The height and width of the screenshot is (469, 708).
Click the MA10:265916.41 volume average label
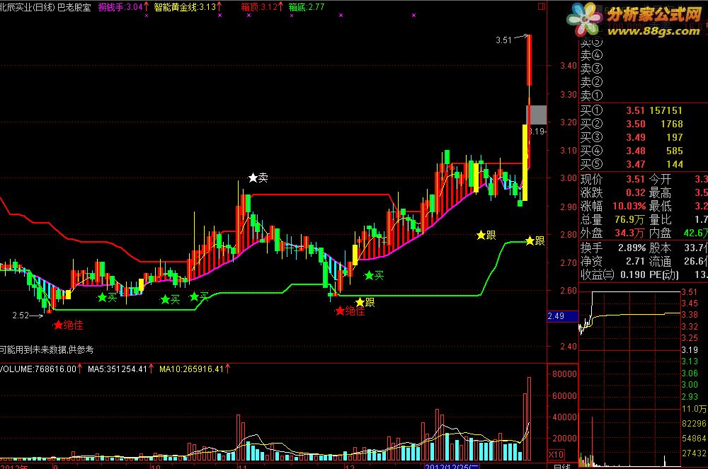coord(195,369)
